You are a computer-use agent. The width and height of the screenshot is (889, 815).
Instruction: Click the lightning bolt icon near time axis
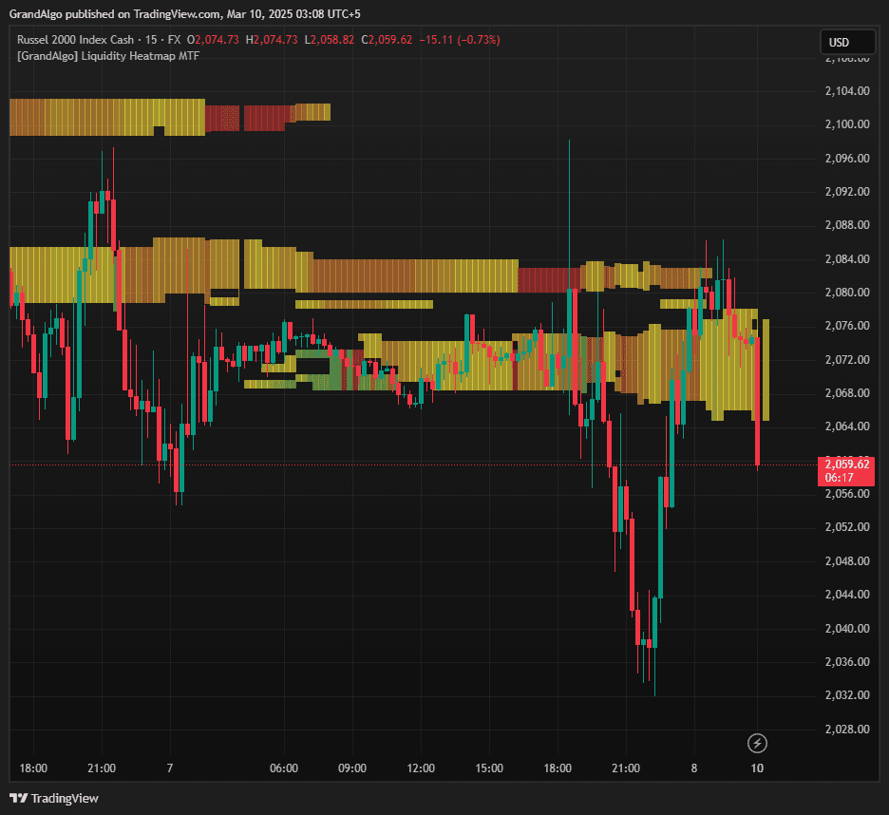tap(757, 743)
